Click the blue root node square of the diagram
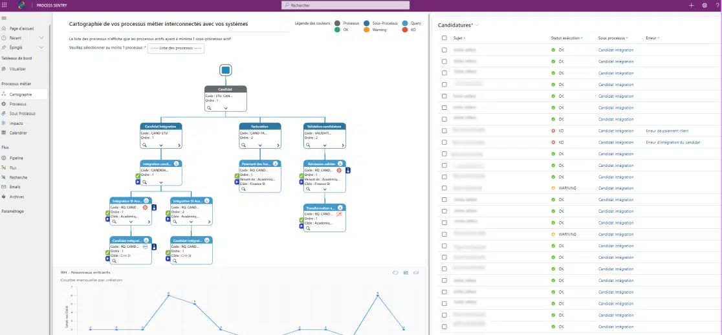722x335 pixels. tap(226, 70)
